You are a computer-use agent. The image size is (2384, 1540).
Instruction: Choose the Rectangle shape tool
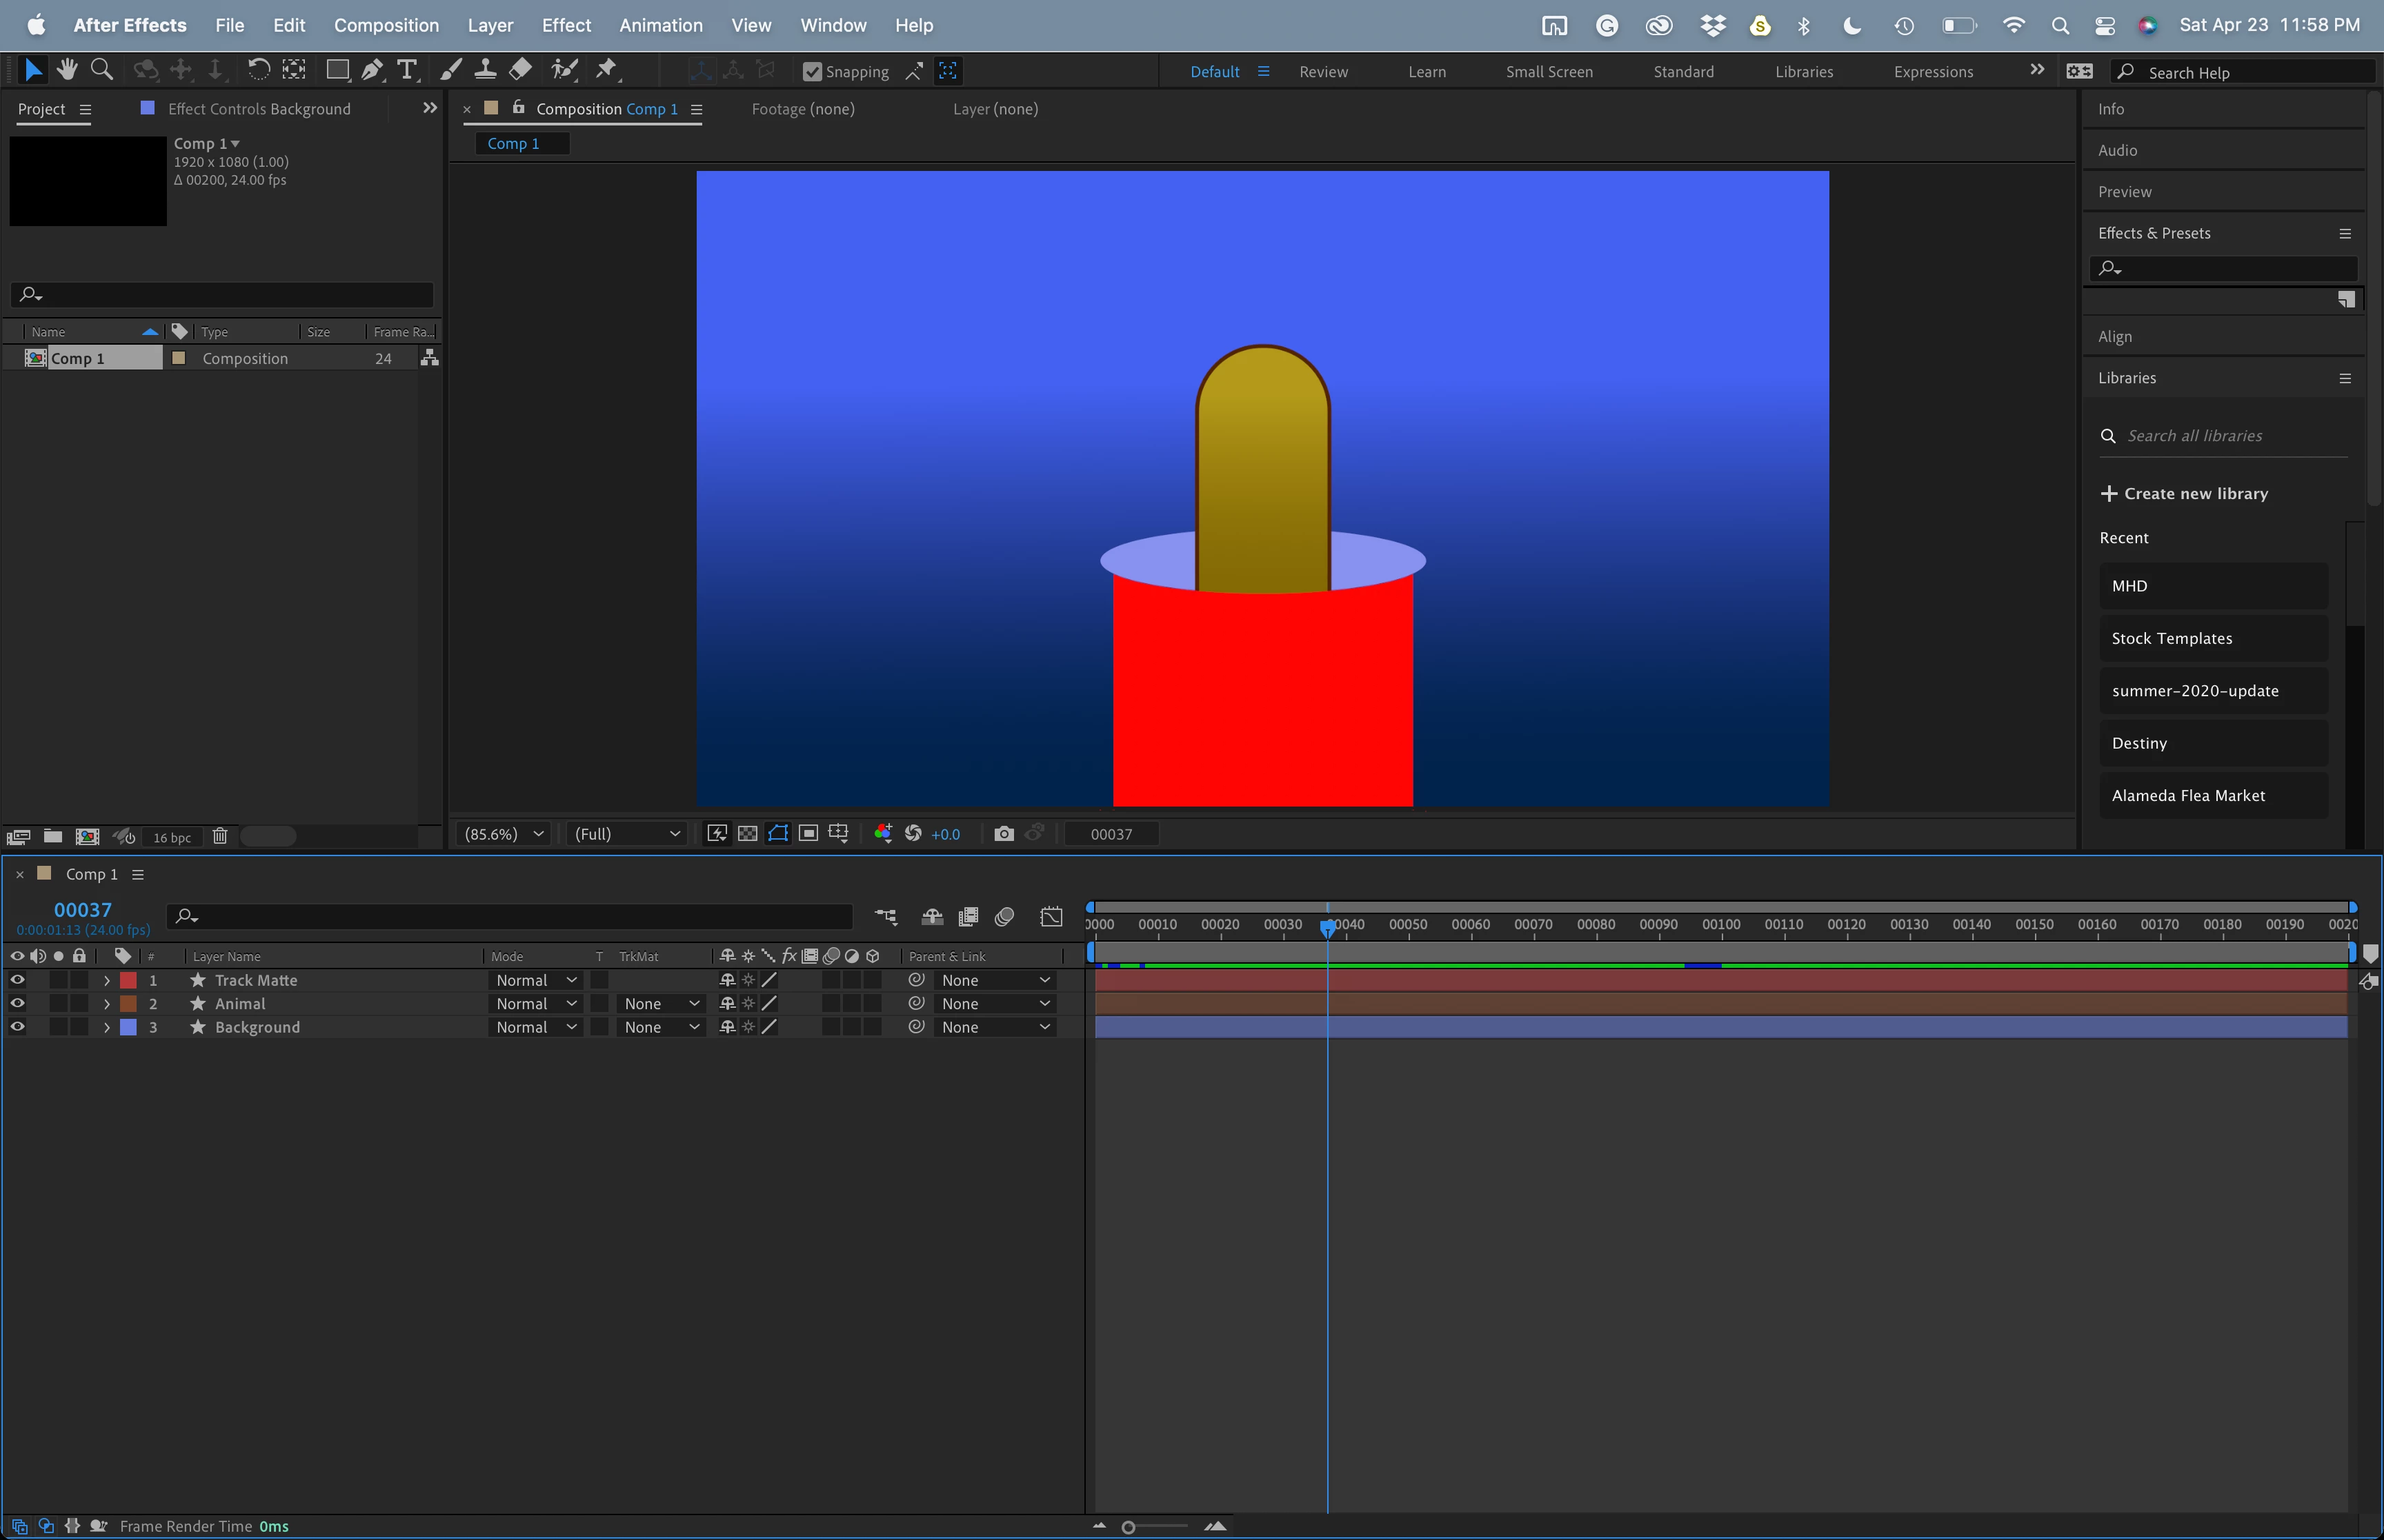pos(337,70)
